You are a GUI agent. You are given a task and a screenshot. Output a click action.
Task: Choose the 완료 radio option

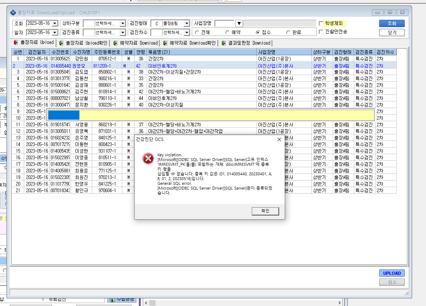pos(288,32)
